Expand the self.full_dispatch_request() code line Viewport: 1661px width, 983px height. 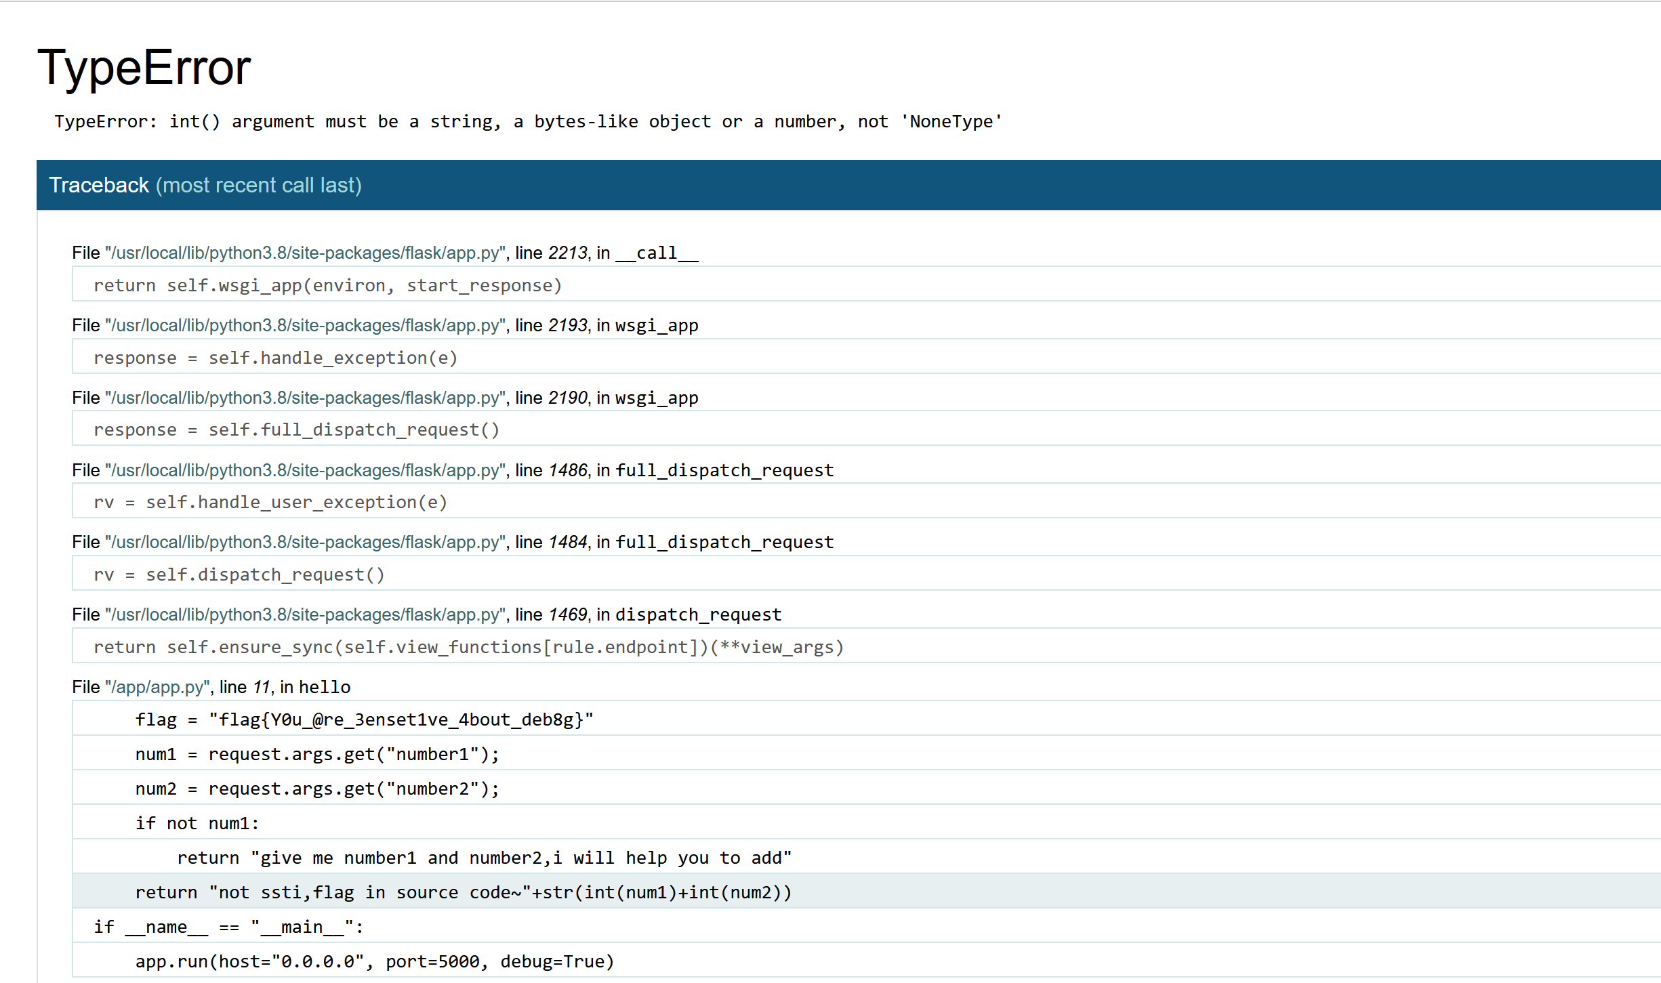(x=866, y=430)
